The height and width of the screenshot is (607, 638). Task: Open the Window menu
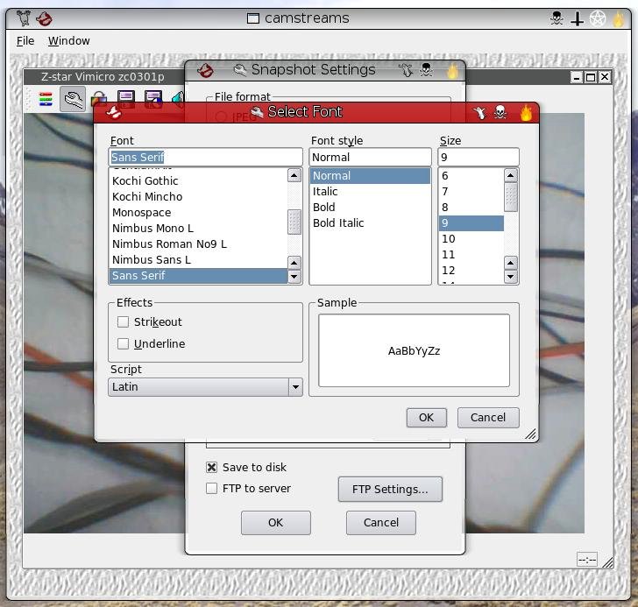(68, 41)
